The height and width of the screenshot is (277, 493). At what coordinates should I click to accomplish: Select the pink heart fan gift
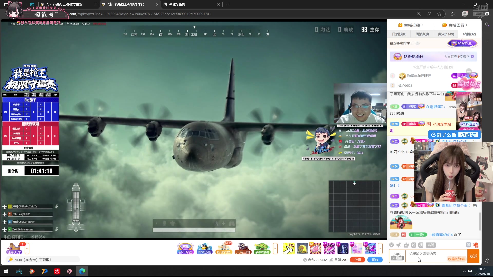tap(316, 249)
